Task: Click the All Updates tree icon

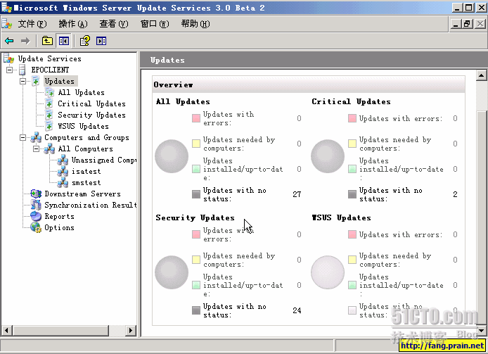Action: click(49, 92)
